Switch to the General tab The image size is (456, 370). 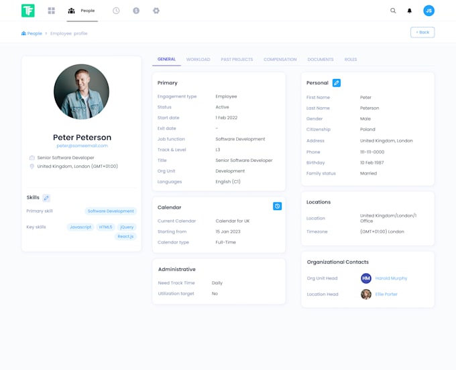coord(166,59)
